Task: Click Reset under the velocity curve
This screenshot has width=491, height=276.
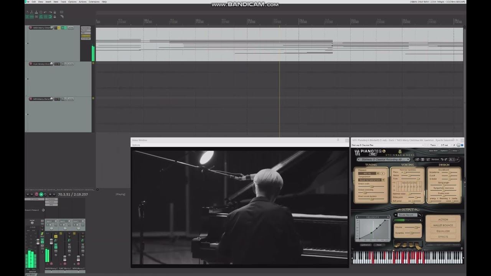Action: point(379,245)
